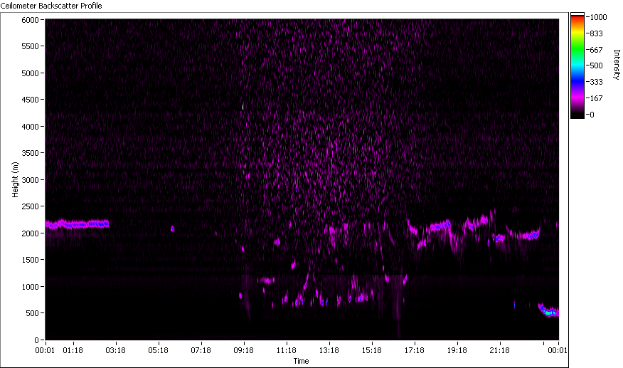623x368 pixels.
Task: Select the 0 intensity scale label
Action: coord(592,115)
